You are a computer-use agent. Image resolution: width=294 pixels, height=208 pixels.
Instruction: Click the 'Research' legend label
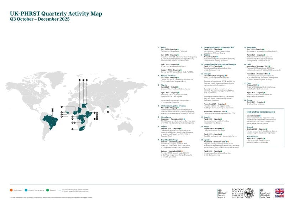(53, 190)
